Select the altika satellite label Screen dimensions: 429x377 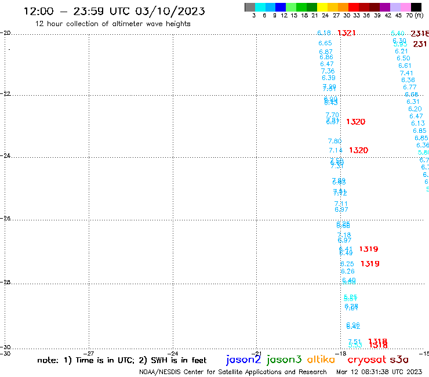(321, 359)
